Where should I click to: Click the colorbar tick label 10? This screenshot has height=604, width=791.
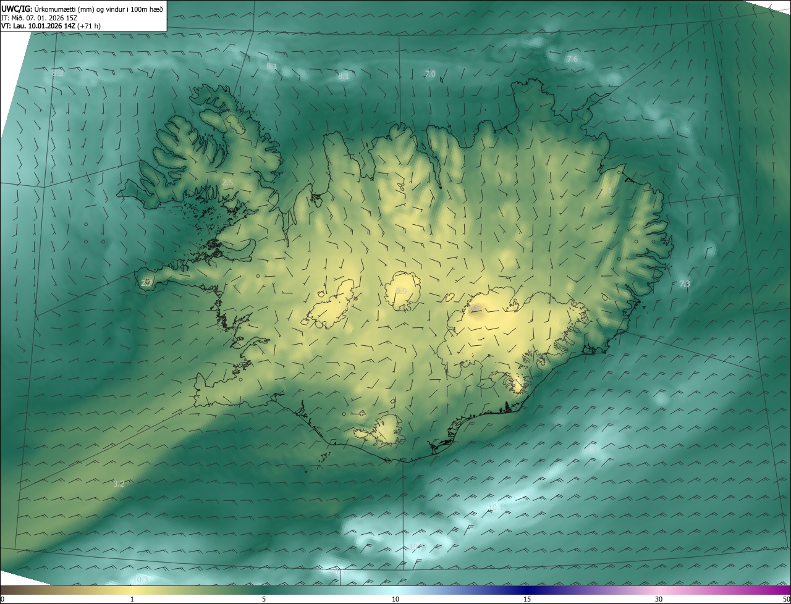point(395,599)
